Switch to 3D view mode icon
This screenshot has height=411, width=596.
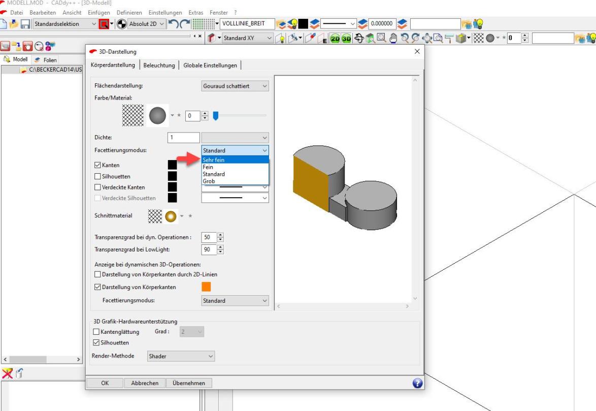pos(347,38)
